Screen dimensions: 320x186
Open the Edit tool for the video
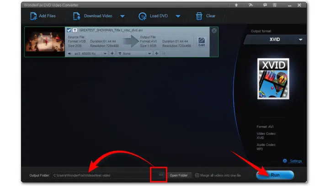pos(202,42)
